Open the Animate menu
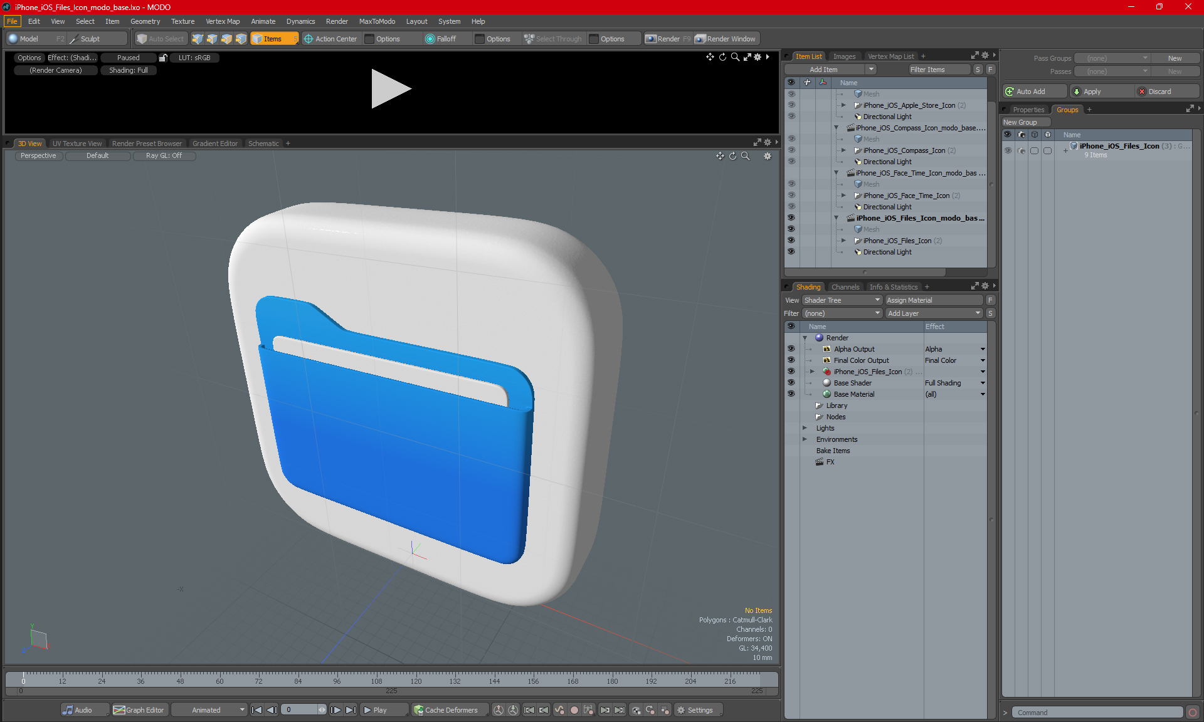This screenshot has height=722, width=1204. point(263,21)
